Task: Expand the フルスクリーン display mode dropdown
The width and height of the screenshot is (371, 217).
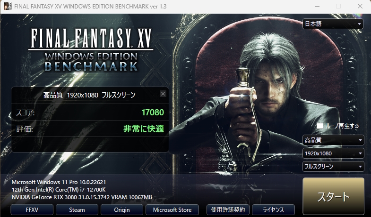Action: click(x=333, y=167)
